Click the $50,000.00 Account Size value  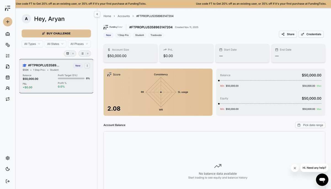(117, 56)
